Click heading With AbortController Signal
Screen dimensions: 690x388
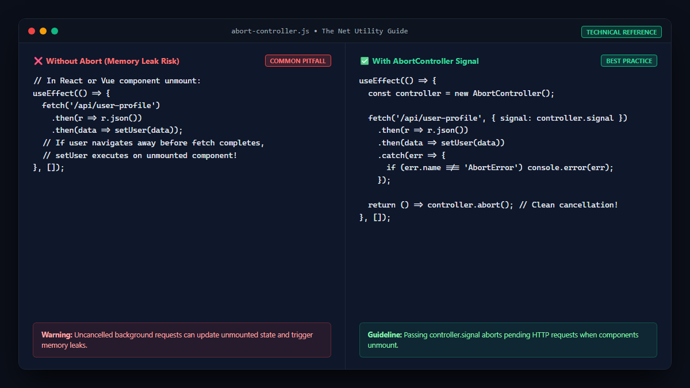coord(425,61)
